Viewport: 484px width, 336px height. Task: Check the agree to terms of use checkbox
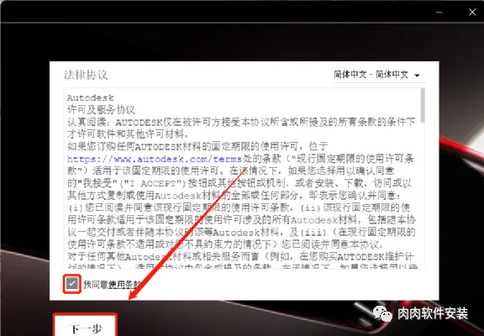[x=72, y=284]
